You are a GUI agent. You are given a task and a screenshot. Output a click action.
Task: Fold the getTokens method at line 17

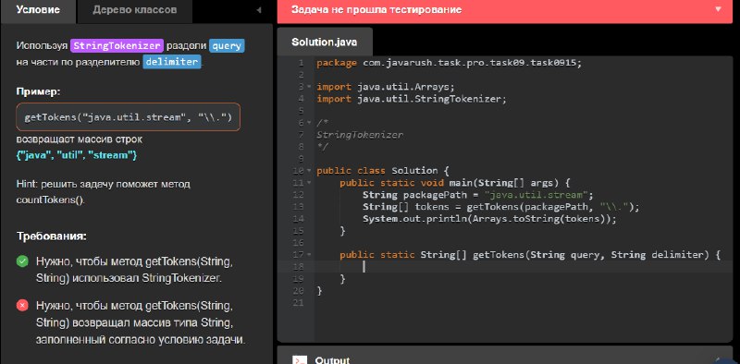pyautogui.click(x=309, y=255)
